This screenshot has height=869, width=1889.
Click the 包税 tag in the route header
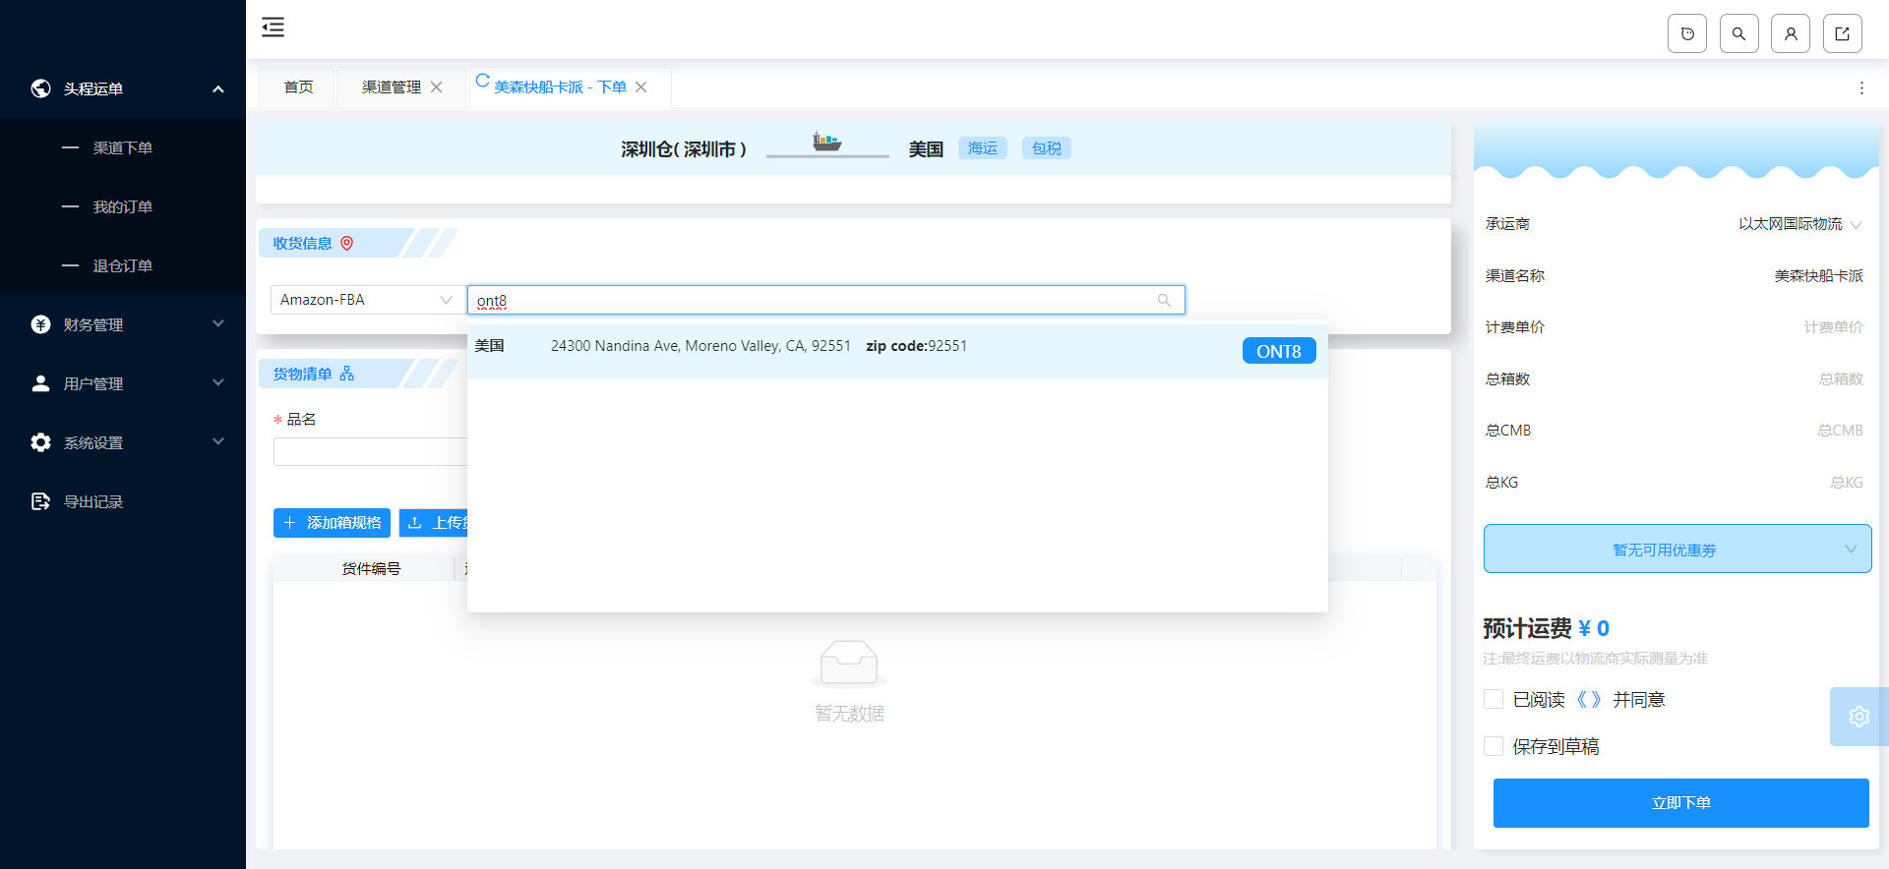tap(1046, 148)
